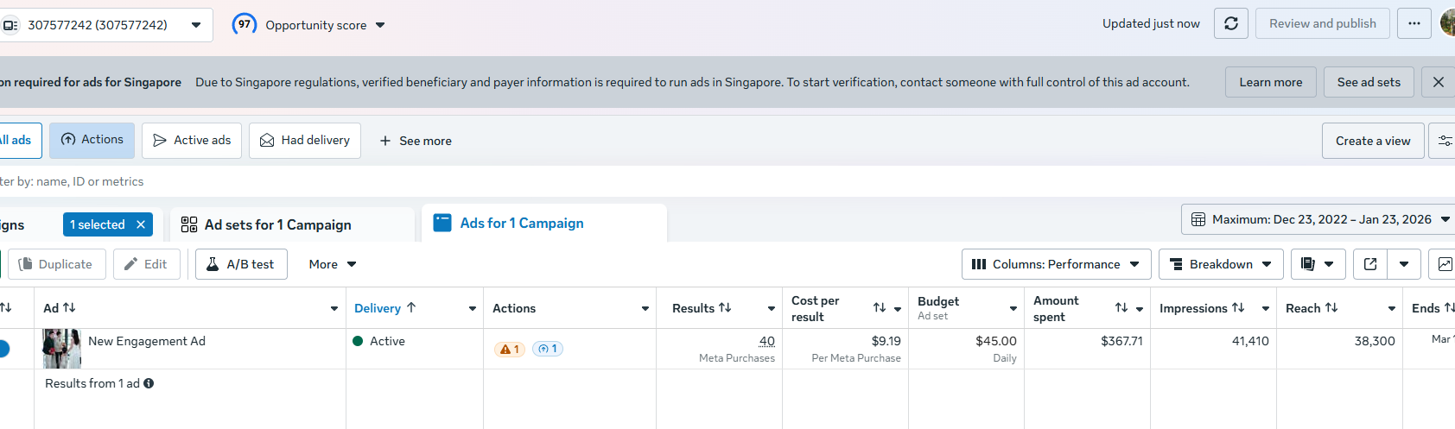Expand the Columns: Performance dropdown
Image resolution: width=1455 pixels, height=429 pixels.
1056,264
